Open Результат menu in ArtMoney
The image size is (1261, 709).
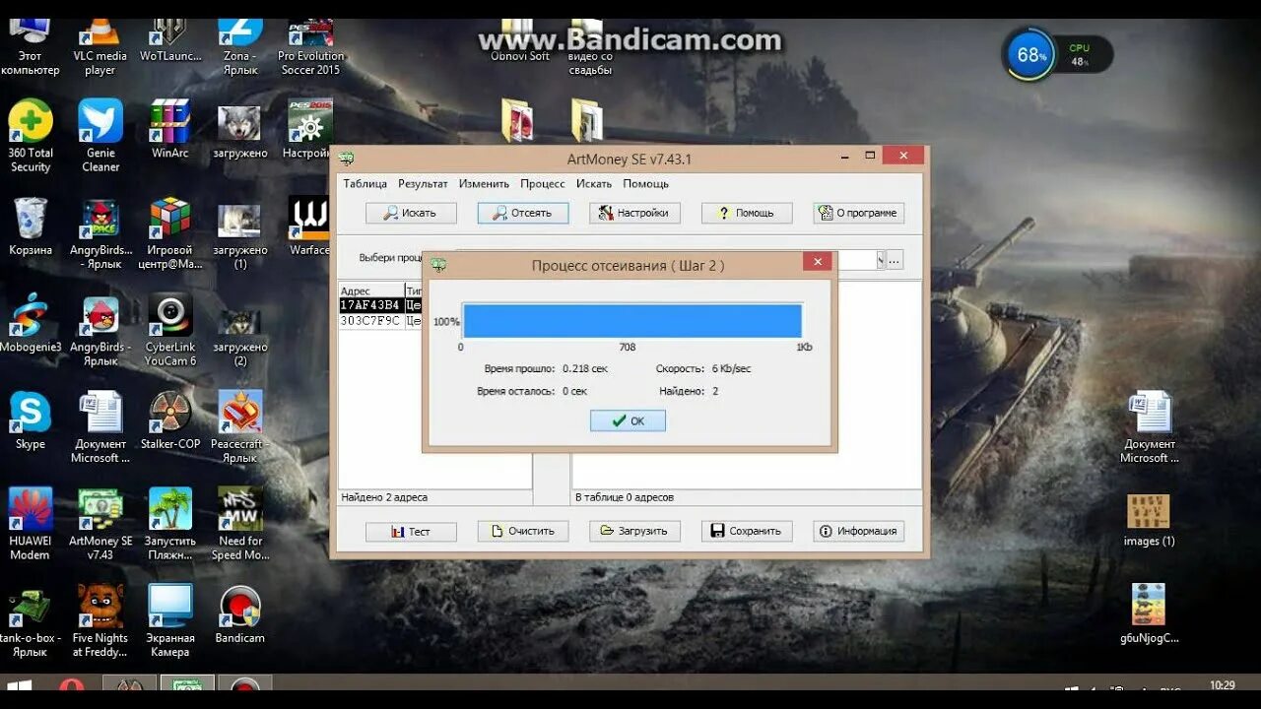coord(423,183)
